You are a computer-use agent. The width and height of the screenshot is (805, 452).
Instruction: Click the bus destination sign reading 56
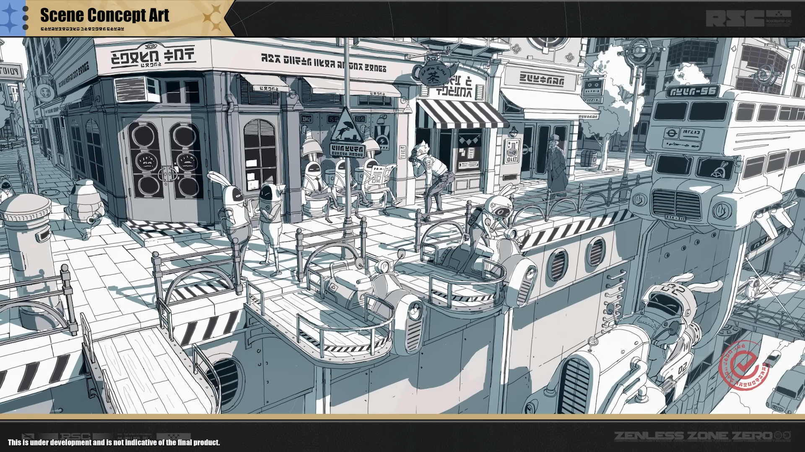coord(693,92)
